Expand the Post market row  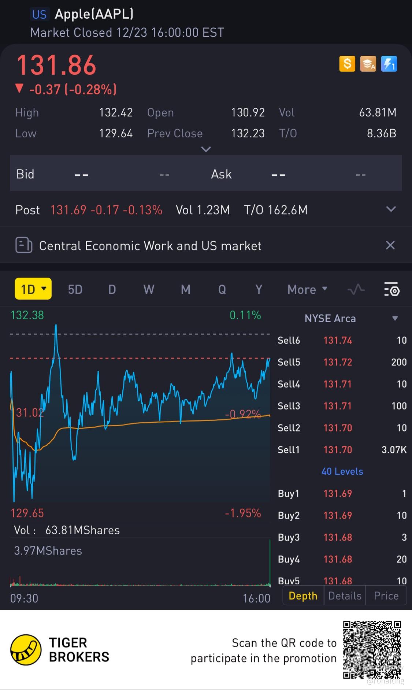[x=391, y=209]
